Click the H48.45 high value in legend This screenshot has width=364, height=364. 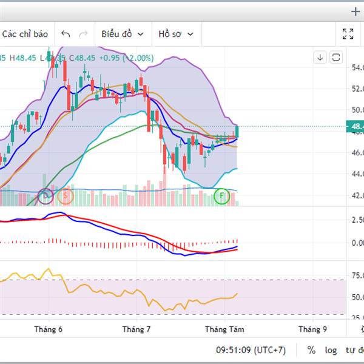[x=23, y=58]
